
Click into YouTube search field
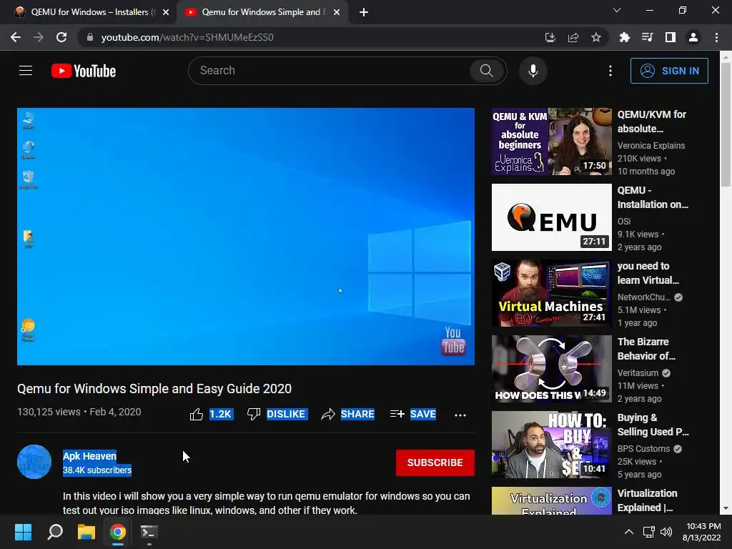click(x=329, y=71)
